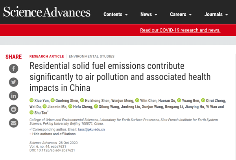
Task: Expand the Contents dropdown menu
Action: pyautogui.click(x=115, y=15)
